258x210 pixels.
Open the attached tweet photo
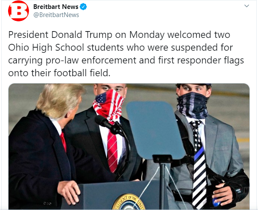pyautogui.click(x=129, y=146)
